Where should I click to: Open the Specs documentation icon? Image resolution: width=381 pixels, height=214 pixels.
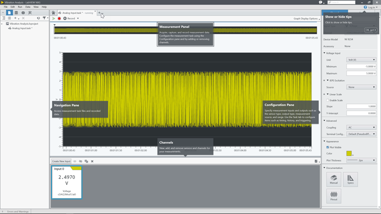[x=350, y=179]
